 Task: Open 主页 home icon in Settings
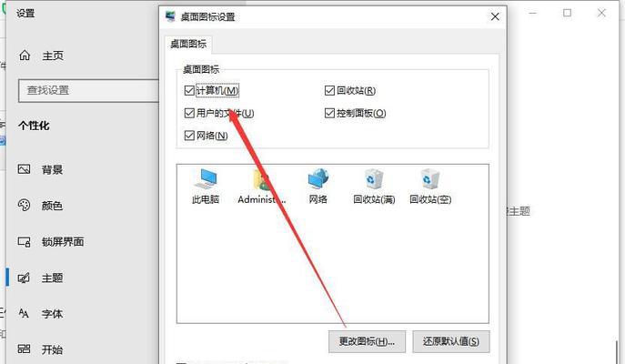pos(25,56)
